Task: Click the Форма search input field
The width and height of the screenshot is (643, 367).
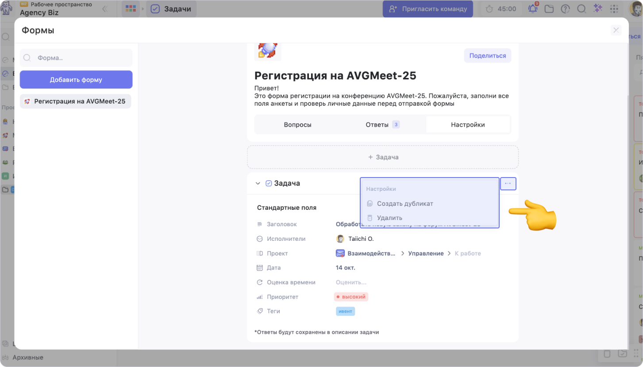Action: pos(80,58)
